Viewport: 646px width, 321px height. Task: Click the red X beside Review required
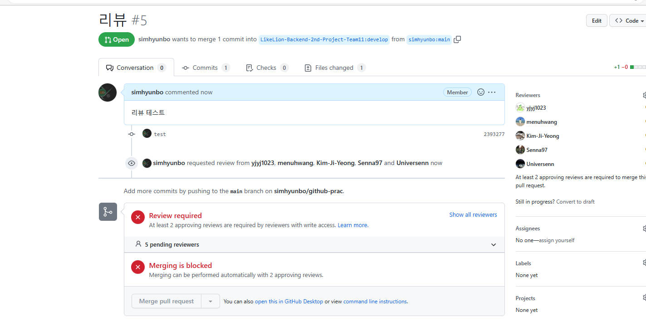(x=138, y=217)
